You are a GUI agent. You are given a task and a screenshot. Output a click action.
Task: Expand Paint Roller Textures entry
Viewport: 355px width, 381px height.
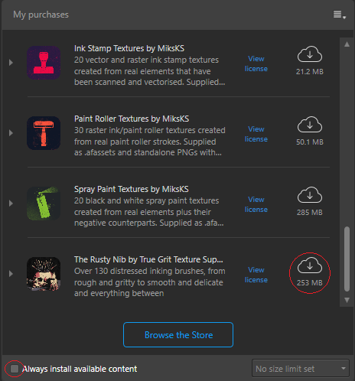pos(11,133)
